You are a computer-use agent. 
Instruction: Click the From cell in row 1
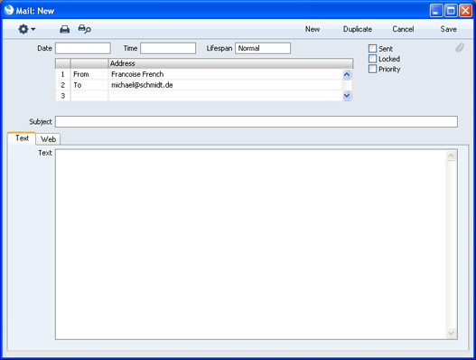(x=89, y=74)
